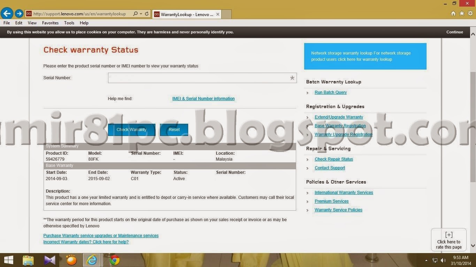This screenshot has width=476, height=267.
Task: Open the File menu
Action: [7, 23]
